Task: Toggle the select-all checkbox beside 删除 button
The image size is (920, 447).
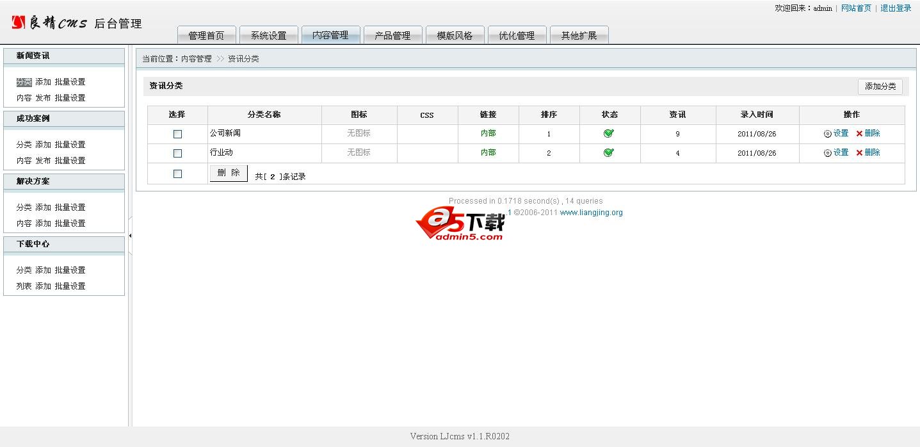Action: (177, 174)
